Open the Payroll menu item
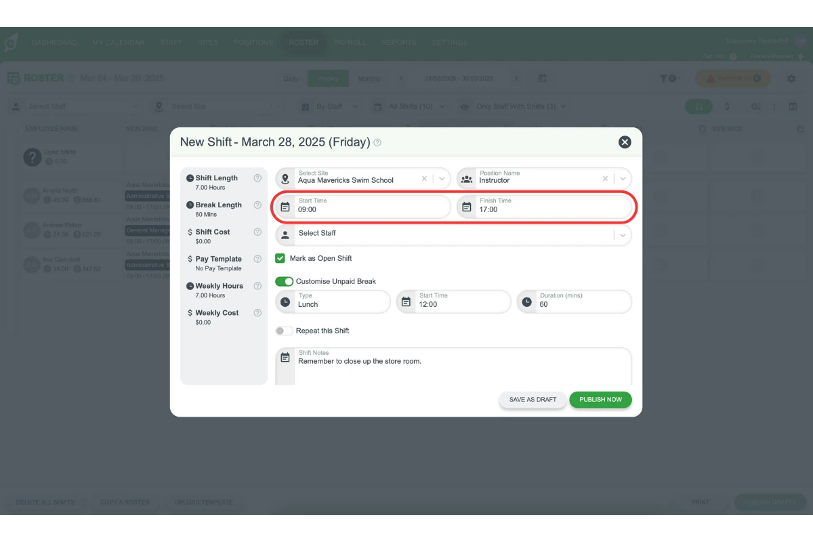813x542 pixels. tap(350, 42)
